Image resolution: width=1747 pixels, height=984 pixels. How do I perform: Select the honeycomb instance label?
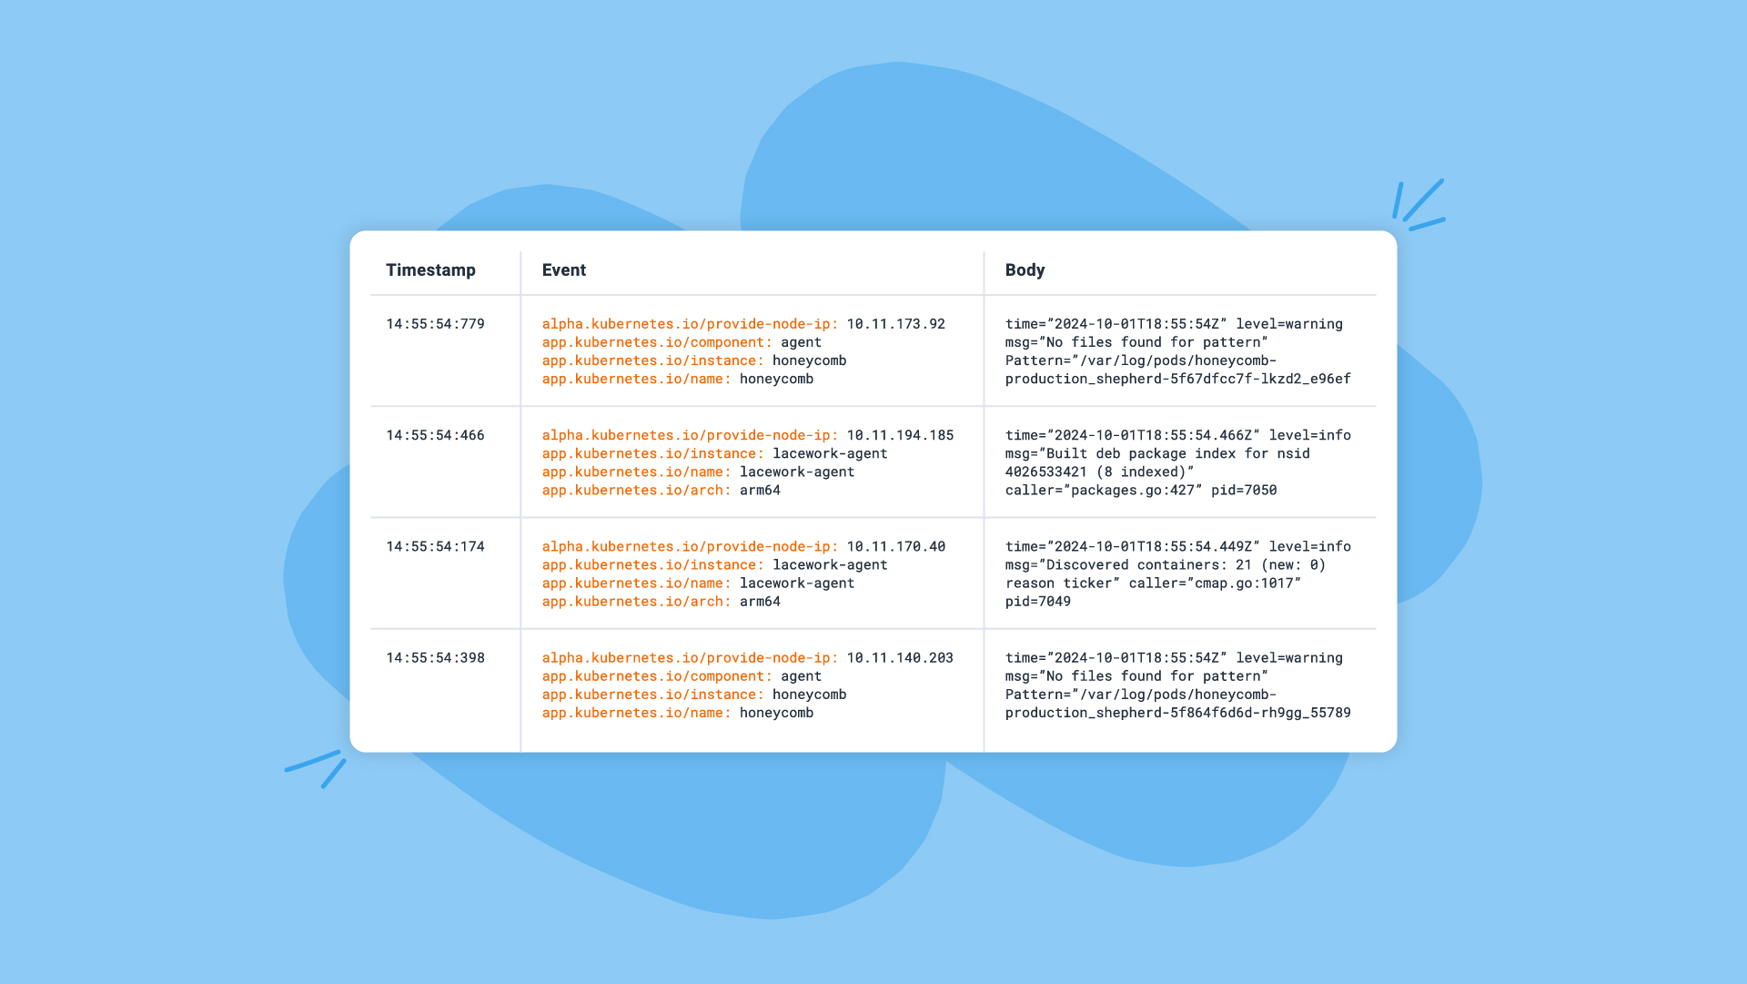tap(690, 359)
